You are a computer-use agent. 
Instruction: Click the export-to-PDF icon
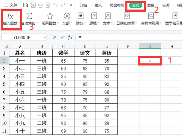[33, 5]
